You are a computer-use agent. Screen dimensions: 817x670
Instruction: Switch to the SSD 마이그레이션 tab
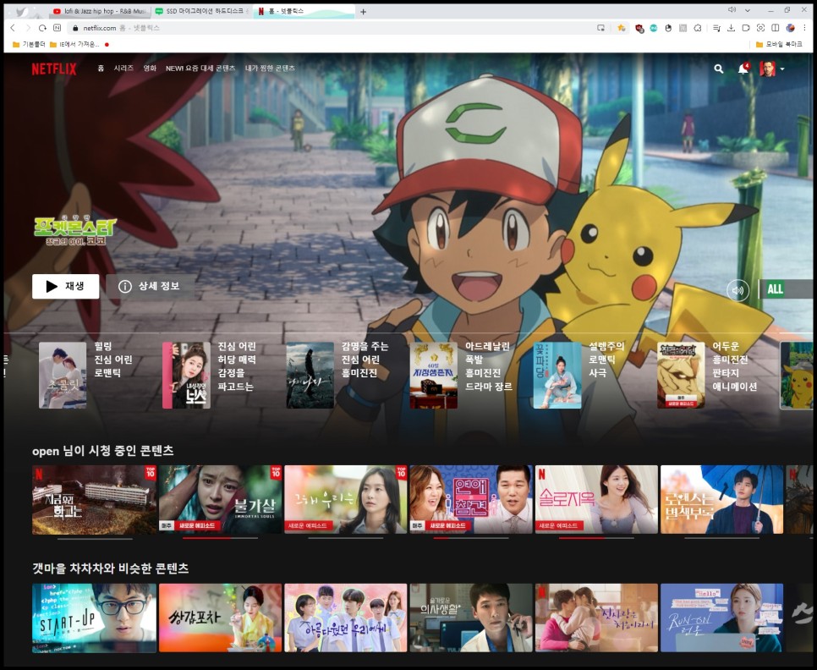[201, 11]
